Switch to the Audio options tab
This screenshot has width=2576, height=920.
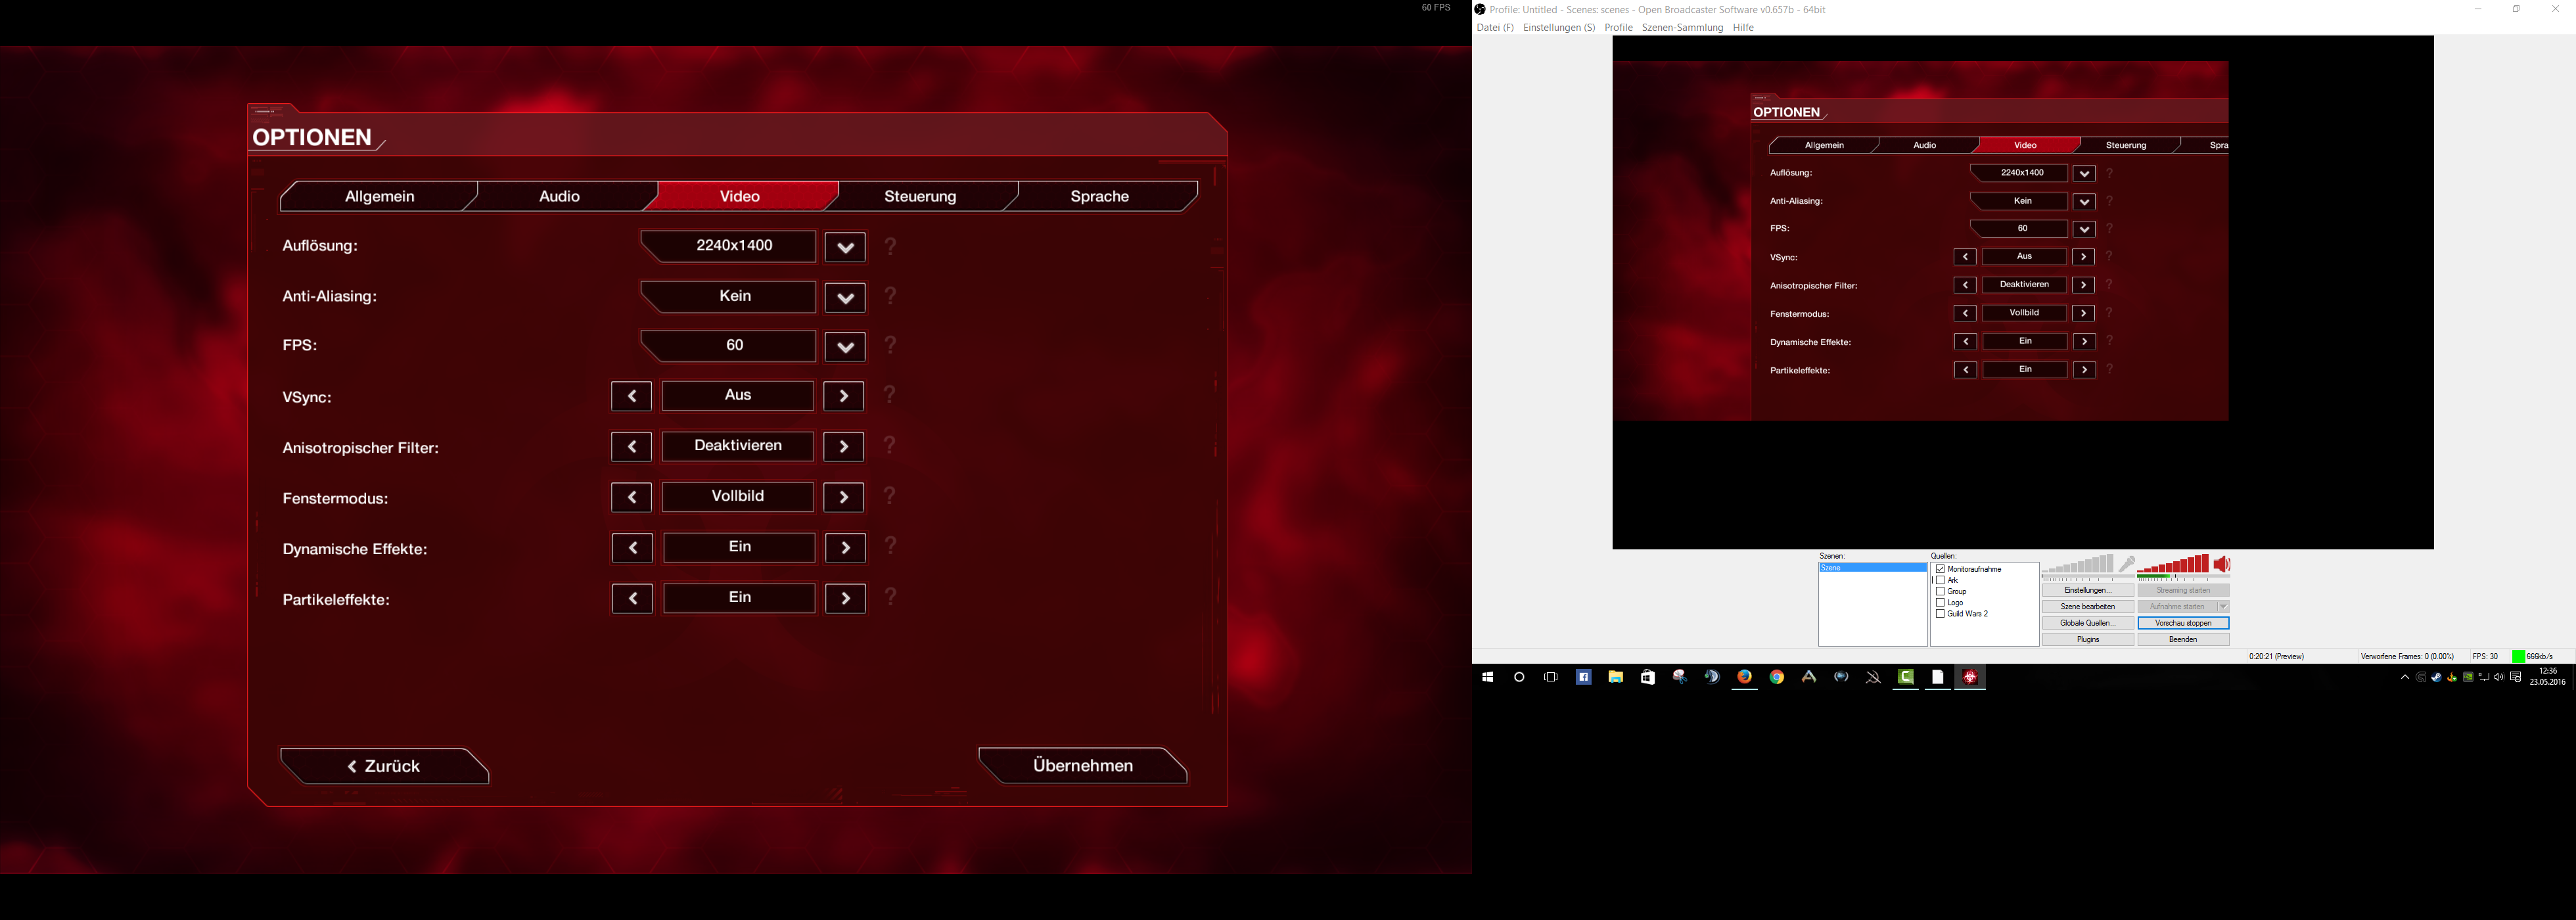559,197
